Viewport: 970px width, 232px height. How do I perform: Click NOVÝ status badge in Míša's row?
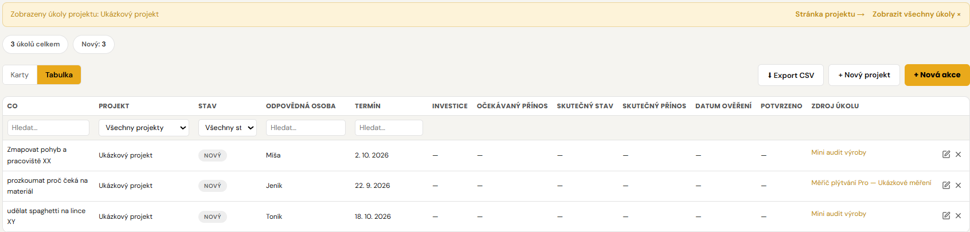click(213, 155)
